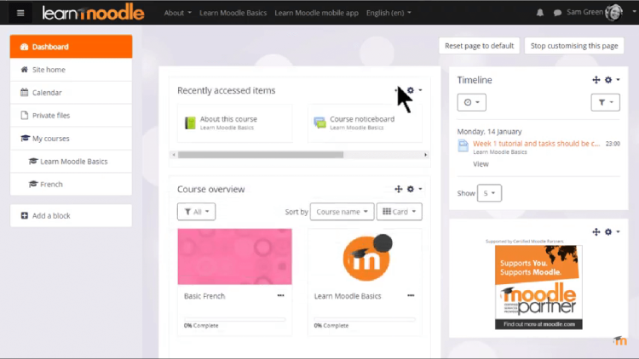639x359 pixels.
Task: Click the Site home house icon
Action: coord(25,70)
